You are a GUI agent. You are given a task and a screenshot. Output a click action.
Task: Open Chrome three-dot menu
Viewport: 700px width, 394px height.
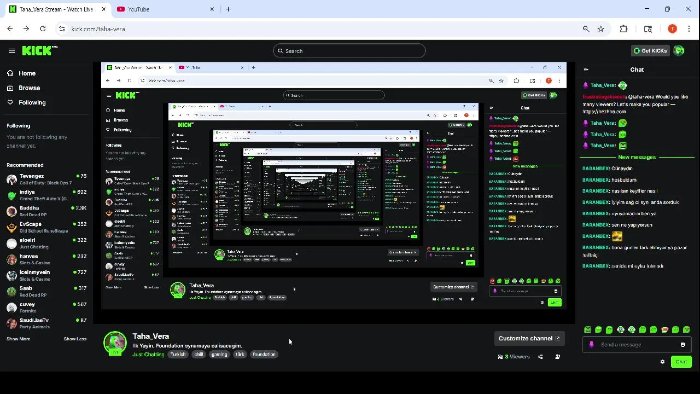click(689, 29)
